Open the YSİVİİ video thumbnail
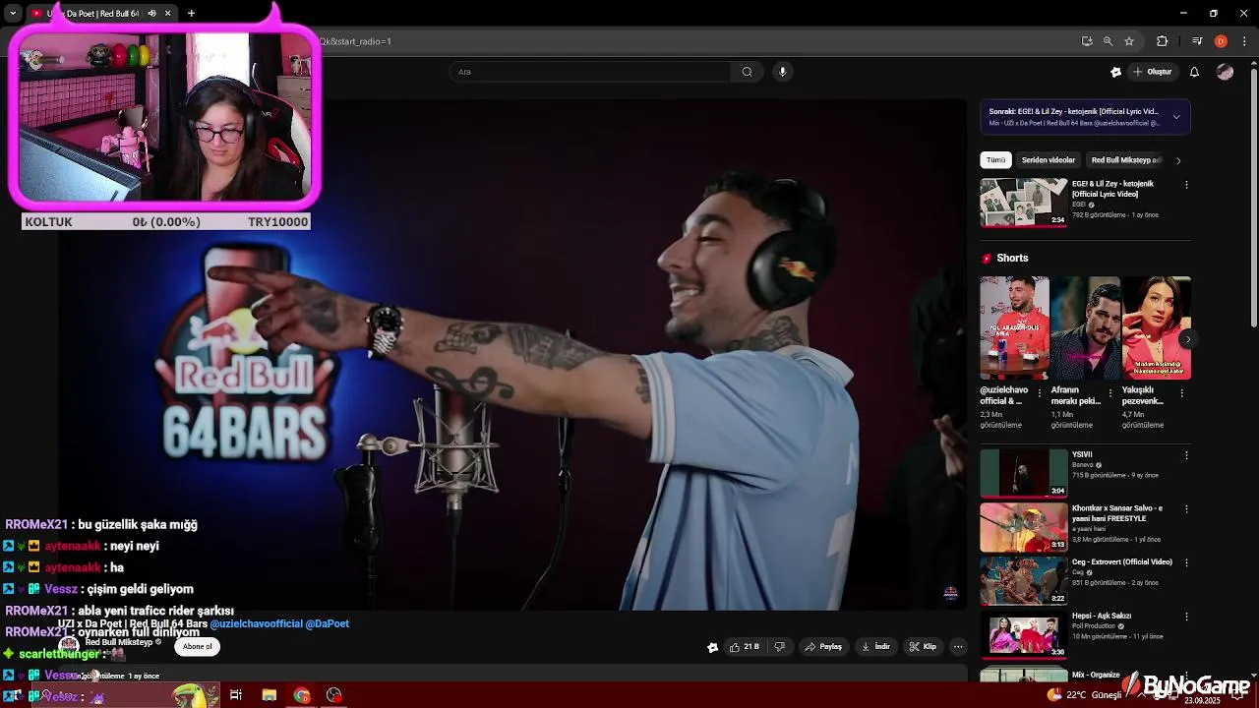The width and height of the screenshot is (1259, 708). click(1023, 473)
